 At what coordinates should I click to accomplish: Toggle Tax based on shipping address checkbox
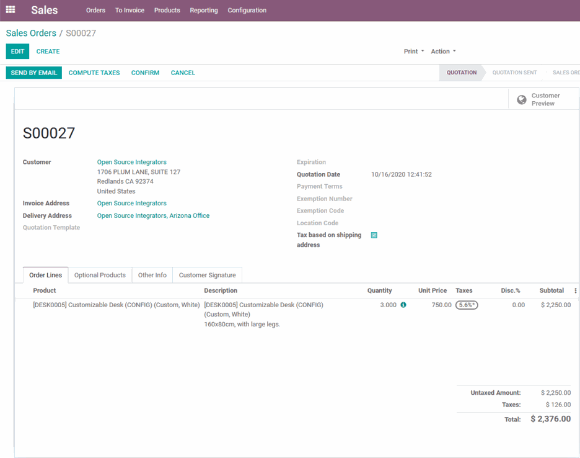click(374, 235)
